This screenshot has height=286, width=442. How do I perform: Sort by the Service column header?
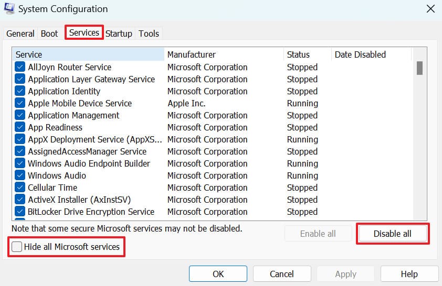pos(89,54)
